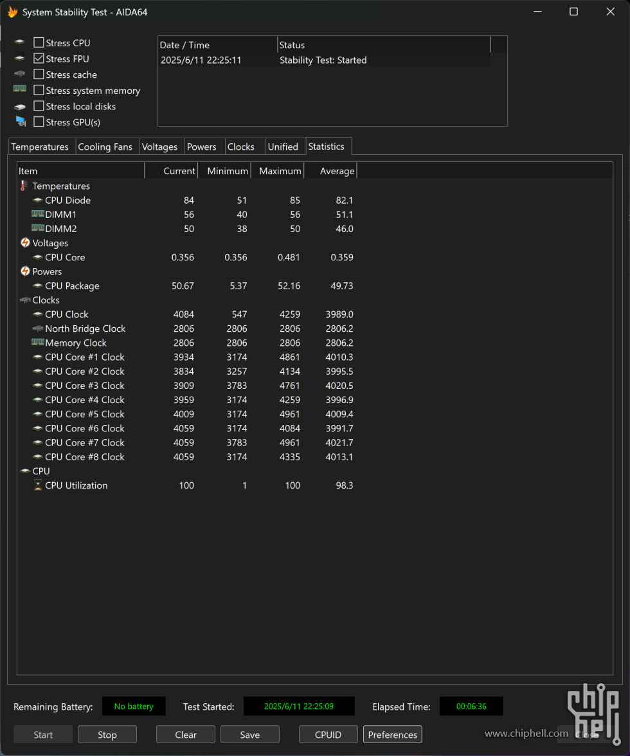Click the chip icon next to CPU group

tap(25, 471)
